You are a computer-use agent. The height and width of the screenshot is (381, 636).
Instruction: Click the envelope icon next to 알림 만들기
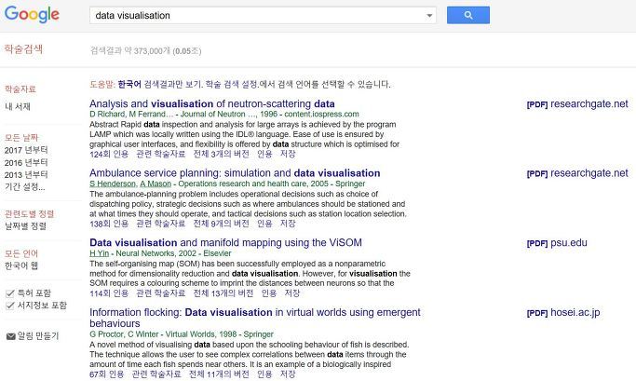(x=11, y=336)
